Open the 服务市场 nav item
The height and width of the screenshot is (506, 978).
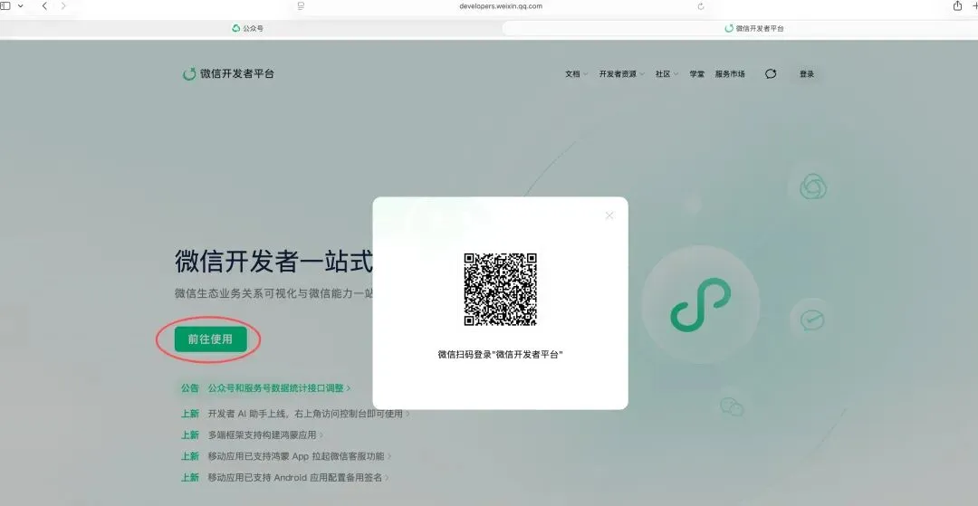coord(730,74)
